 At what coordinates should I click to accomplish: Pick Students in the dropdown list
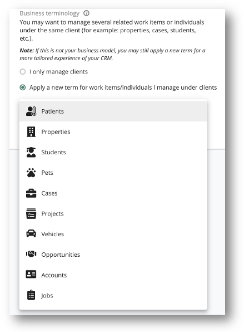[113, 152]
